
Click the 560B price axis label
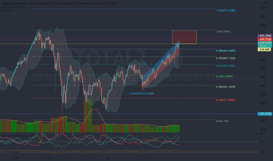point(263,77)
